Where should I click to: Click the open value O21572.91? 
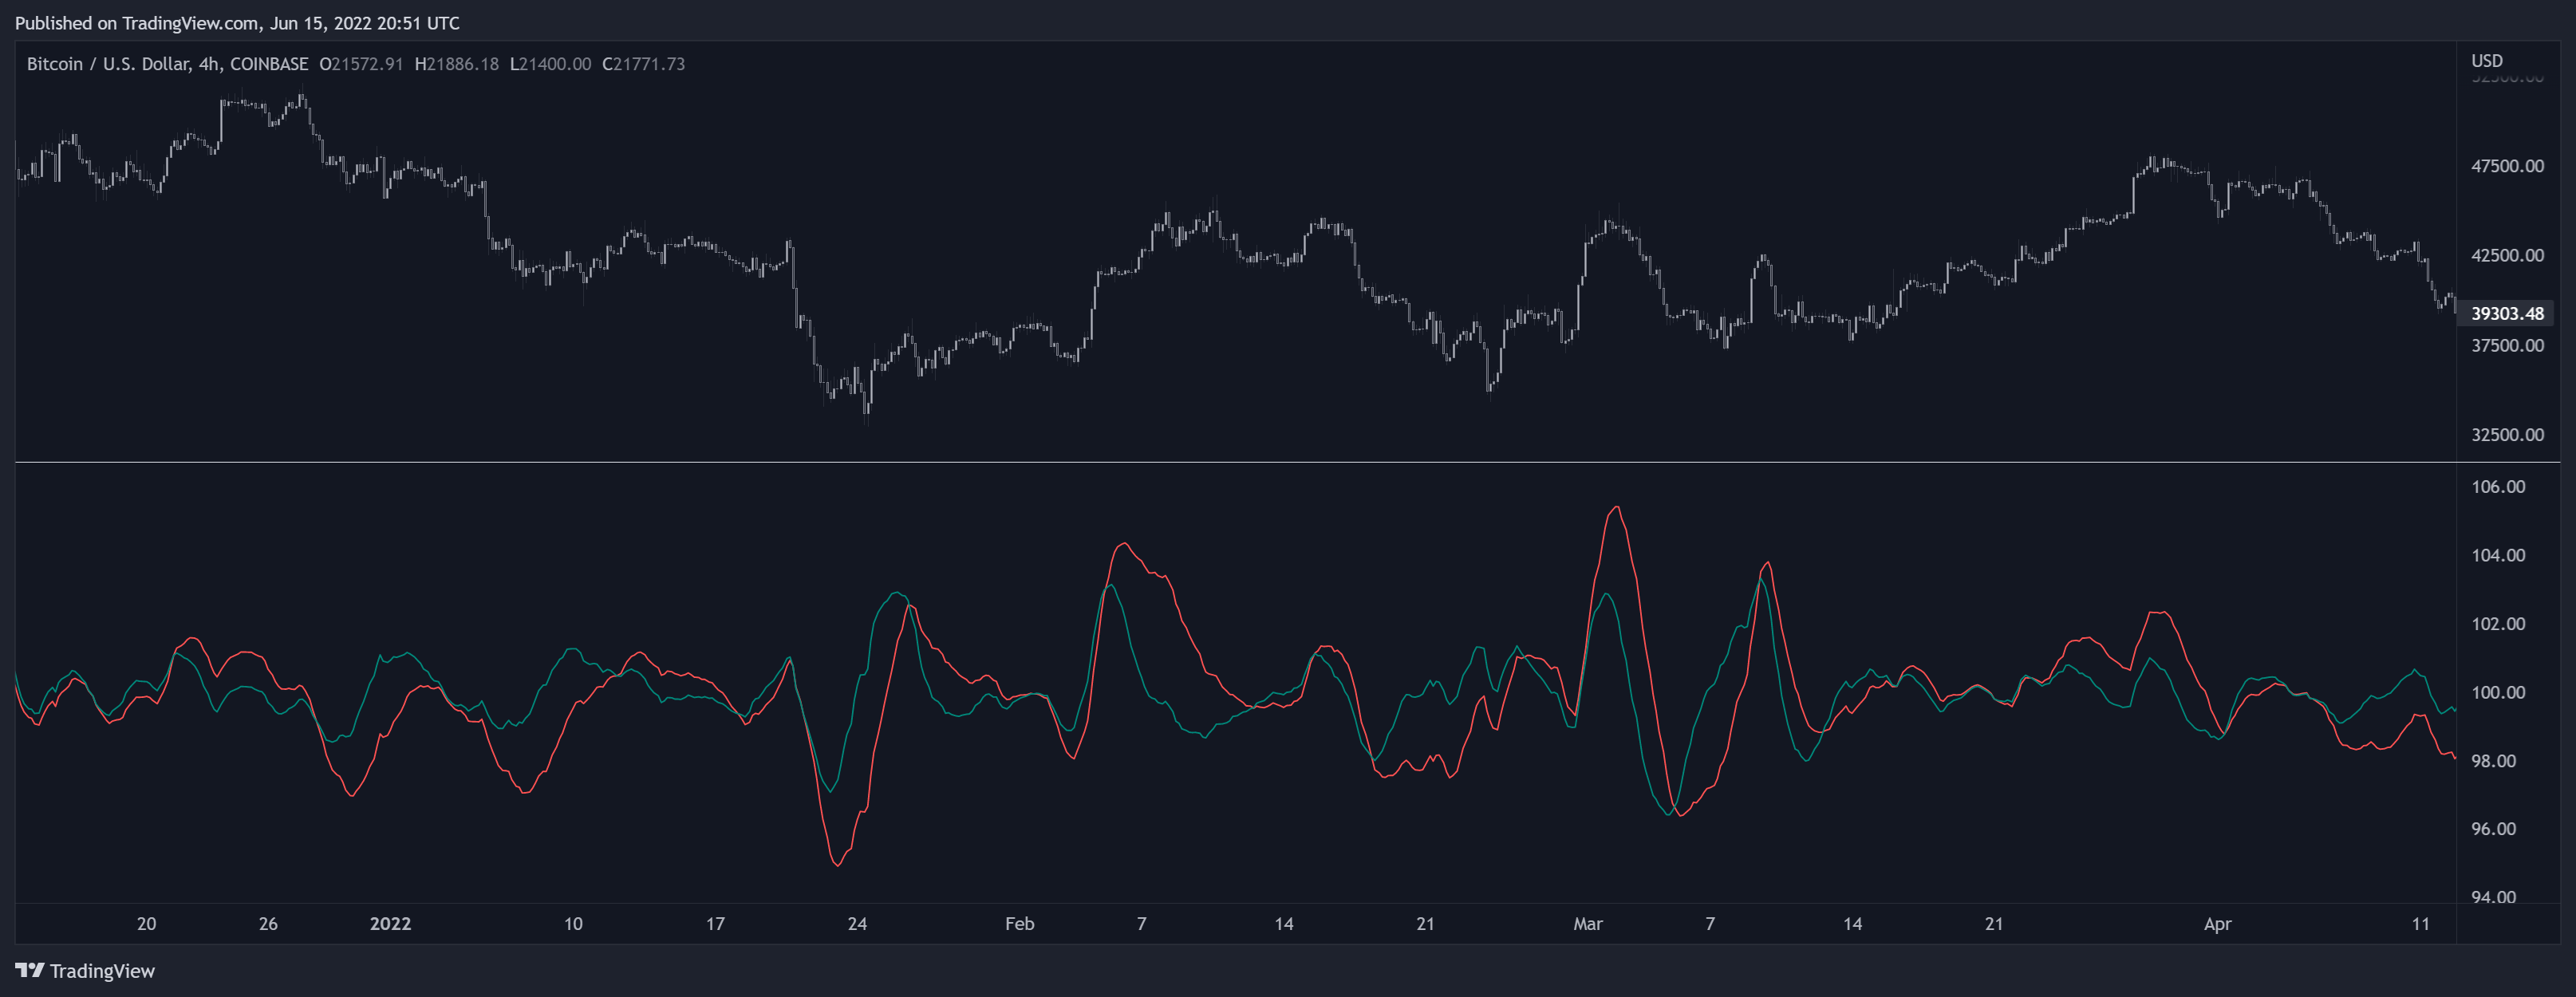click(x=361, y=64)
